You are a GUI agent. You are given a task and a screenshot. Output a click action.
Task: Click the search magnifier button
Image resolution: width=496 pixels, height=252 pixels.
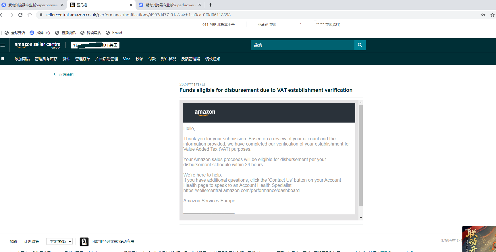coord(360,45)
